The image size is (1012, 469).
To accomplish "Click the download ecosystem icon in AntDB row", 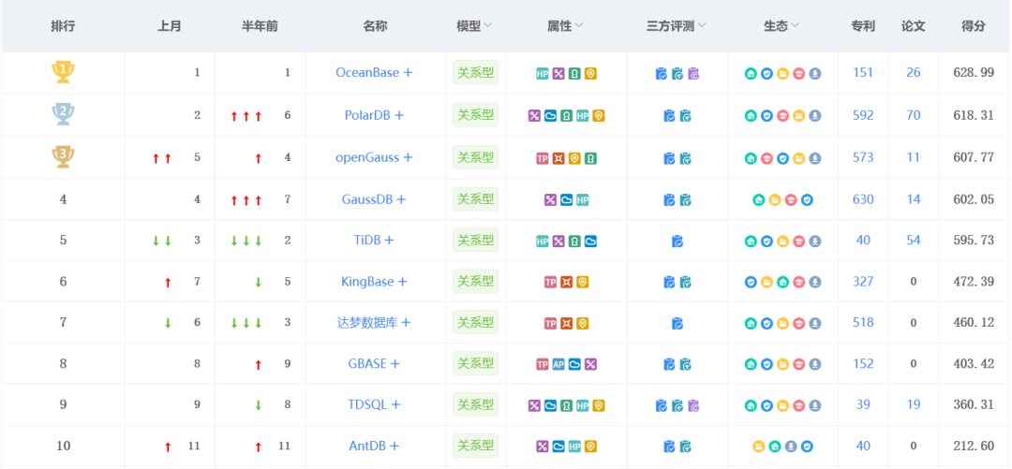I will click(791, 446).
